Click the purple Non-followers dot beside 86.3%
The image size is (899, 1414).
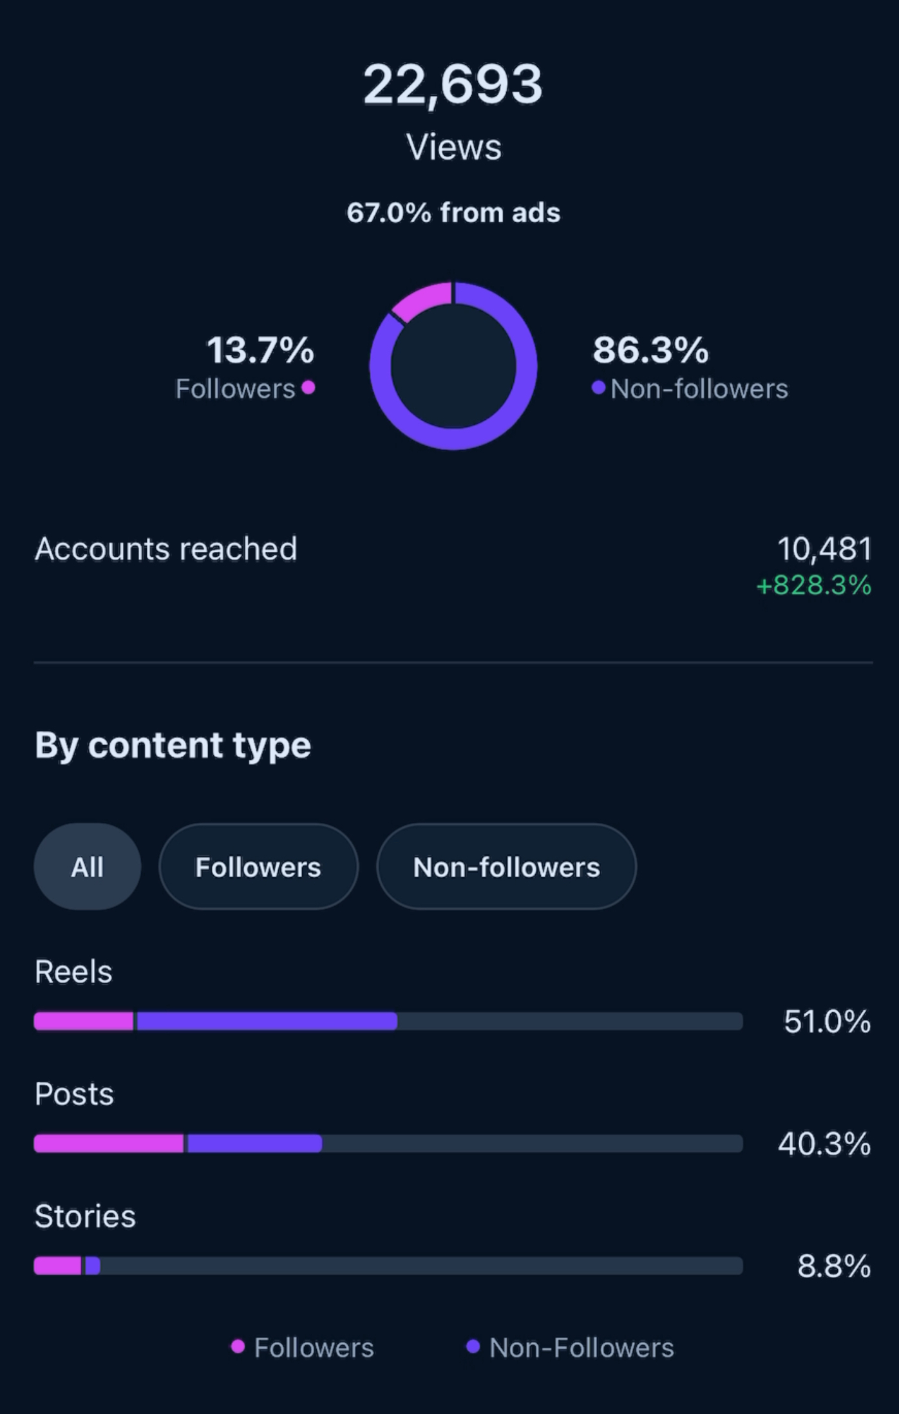click(x=598, y=388)
